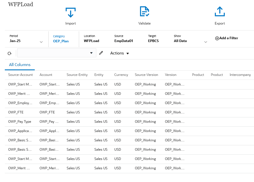254x182 pixels.
Task: Open the search combo box dropdown arrow
Action: click(x=91, y=53)
